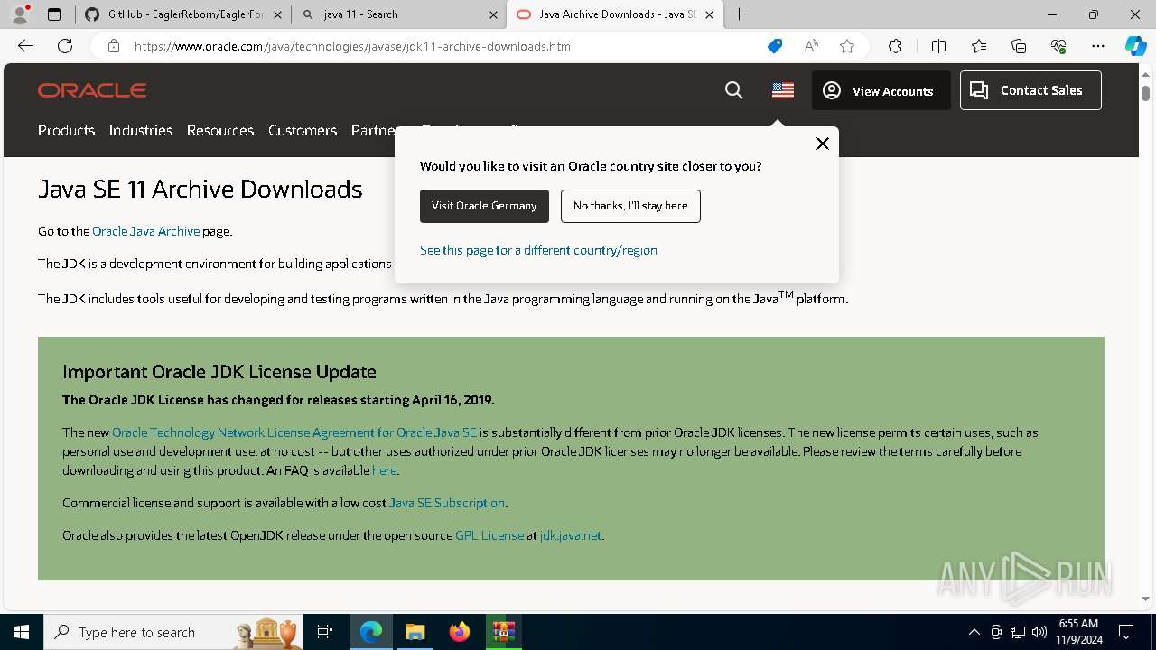Open Oracle Technology Network License Agreement link
Viewport: 1156px width, 650px height.
click(x=294, y=432)
